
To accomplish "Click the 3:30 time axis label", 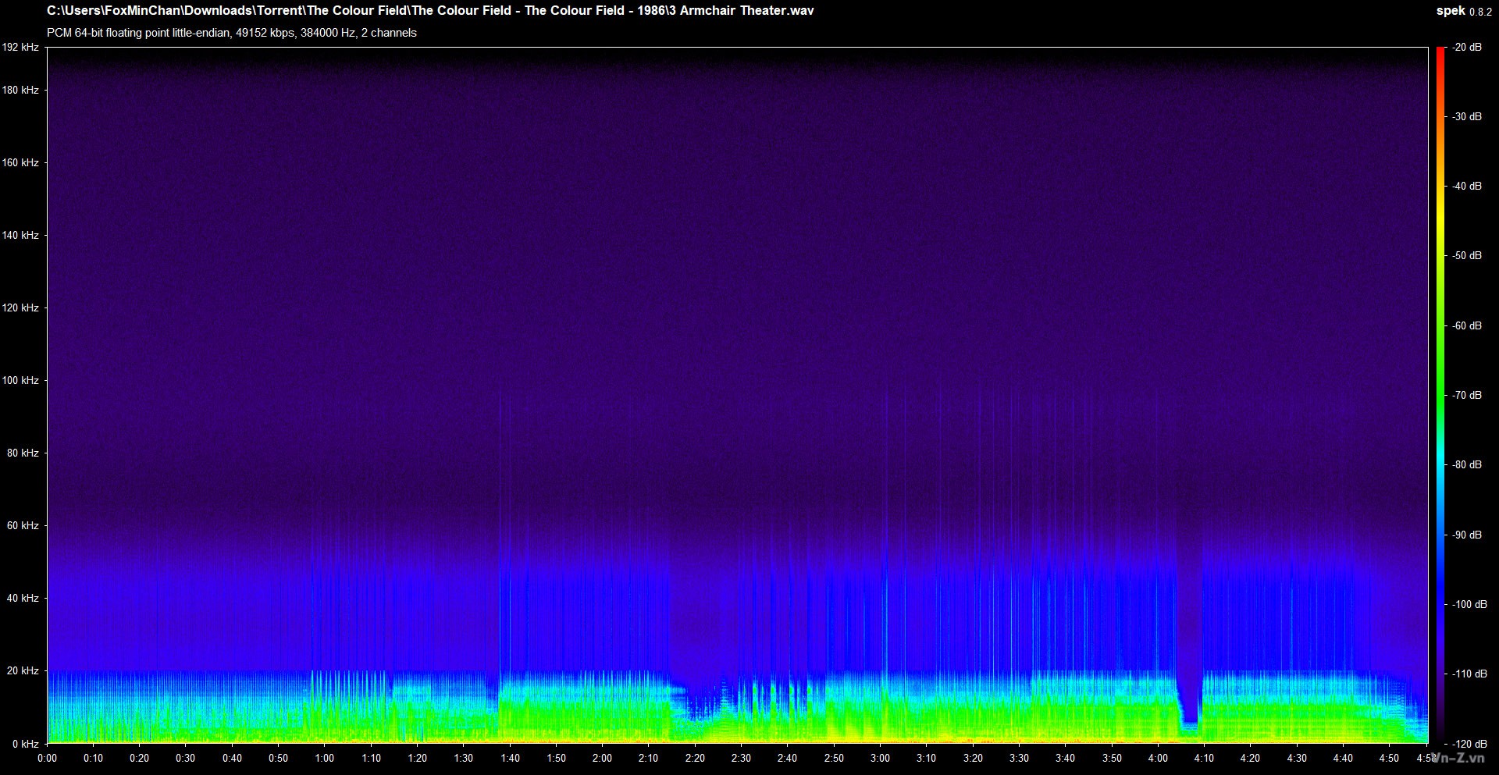I will click(x=1019, y=759).
